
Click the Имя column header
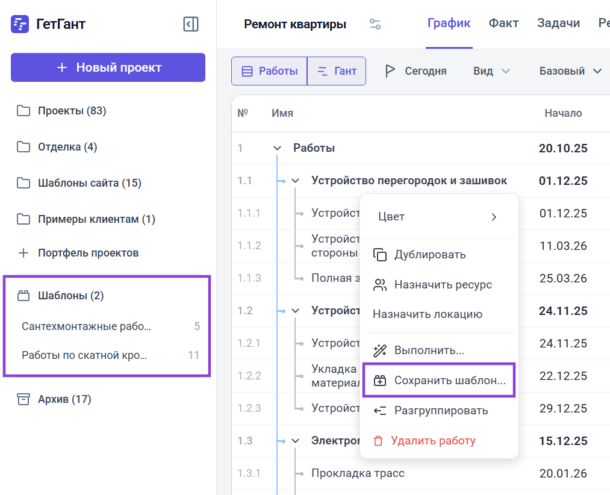(x=282, y=113)
